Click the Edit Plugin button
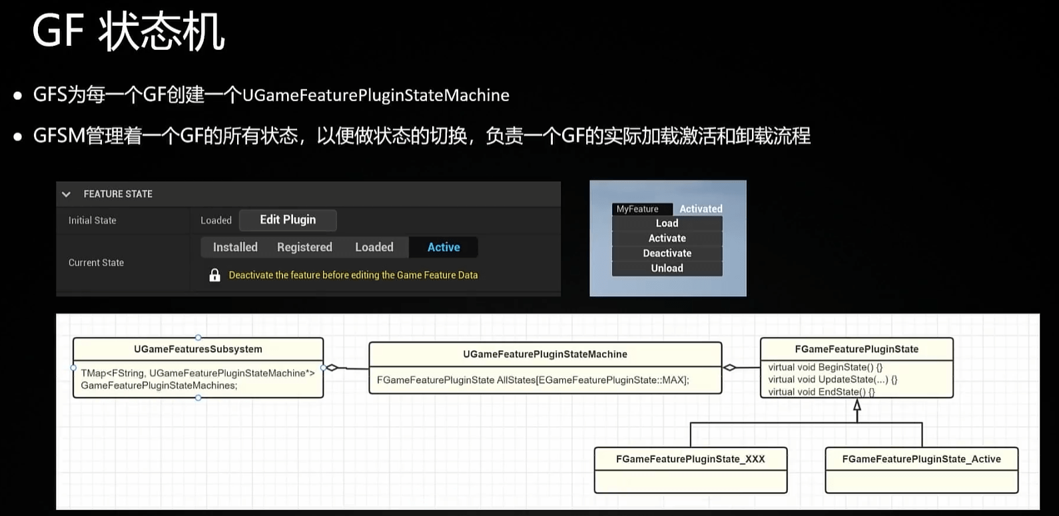The image size is (1059, 516). tap(288, 220)
